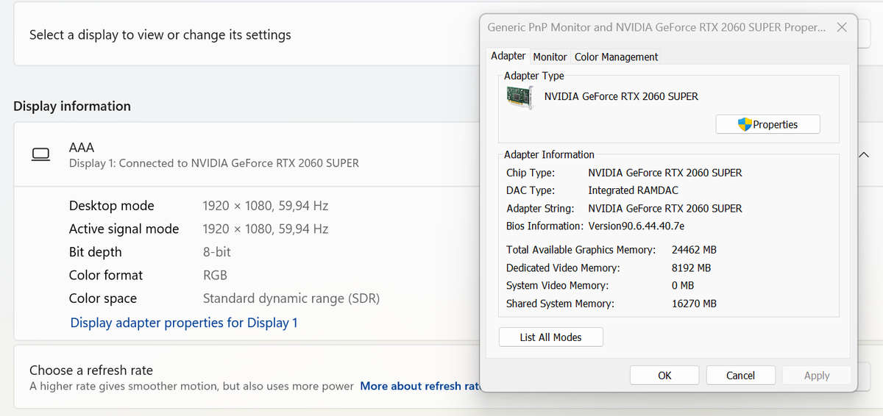Click the Apply button
Image resolution: width=883 pixels, height=416 pixels.
tap(816, 375)
